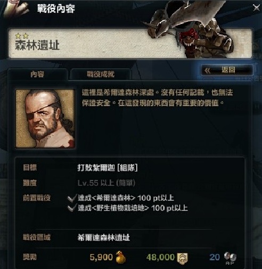The height and width of the screenshot is (269, 262).
Task: Click the AP orbs icon
Action: click(230, 258)
